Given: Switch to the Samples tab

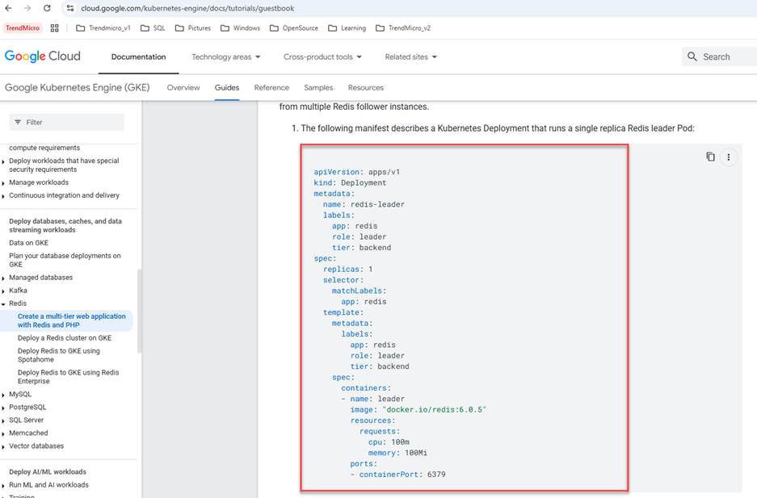Looking at the screenshot, I should pos(318,87).
